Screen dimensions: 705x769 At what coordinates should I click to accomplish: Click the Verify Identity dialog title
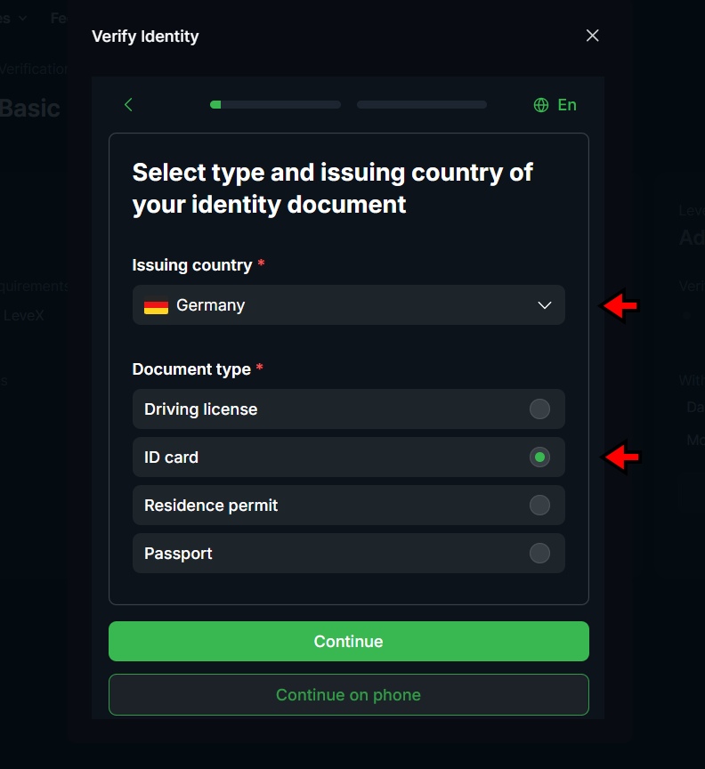point(145,36)
